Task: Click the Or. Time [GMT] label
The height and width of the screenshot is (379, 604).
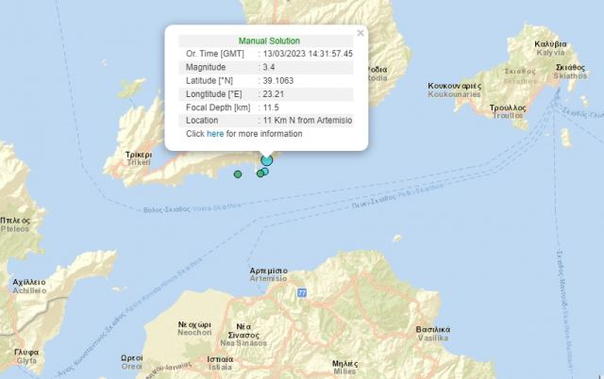Action: 215,54
